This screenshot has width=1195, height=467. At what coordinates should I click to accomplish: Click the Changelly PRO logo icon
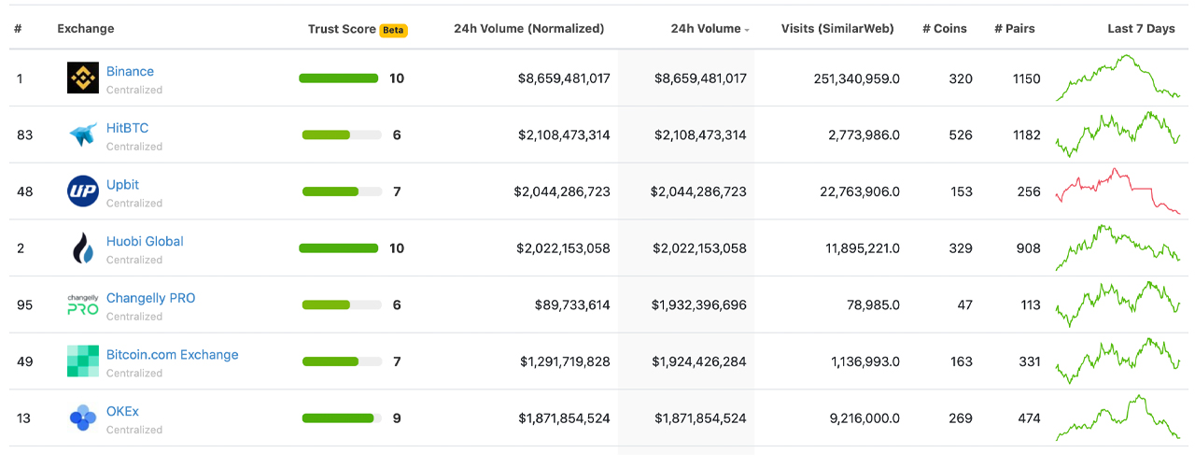click(83, 304)
